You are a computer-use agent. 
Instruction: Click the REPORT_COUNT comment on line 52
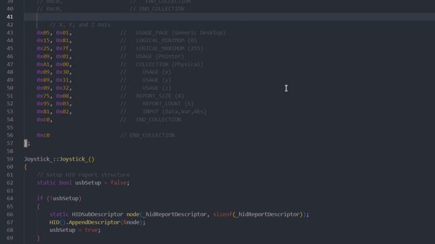pyautogui.click(x=168, y=104)
